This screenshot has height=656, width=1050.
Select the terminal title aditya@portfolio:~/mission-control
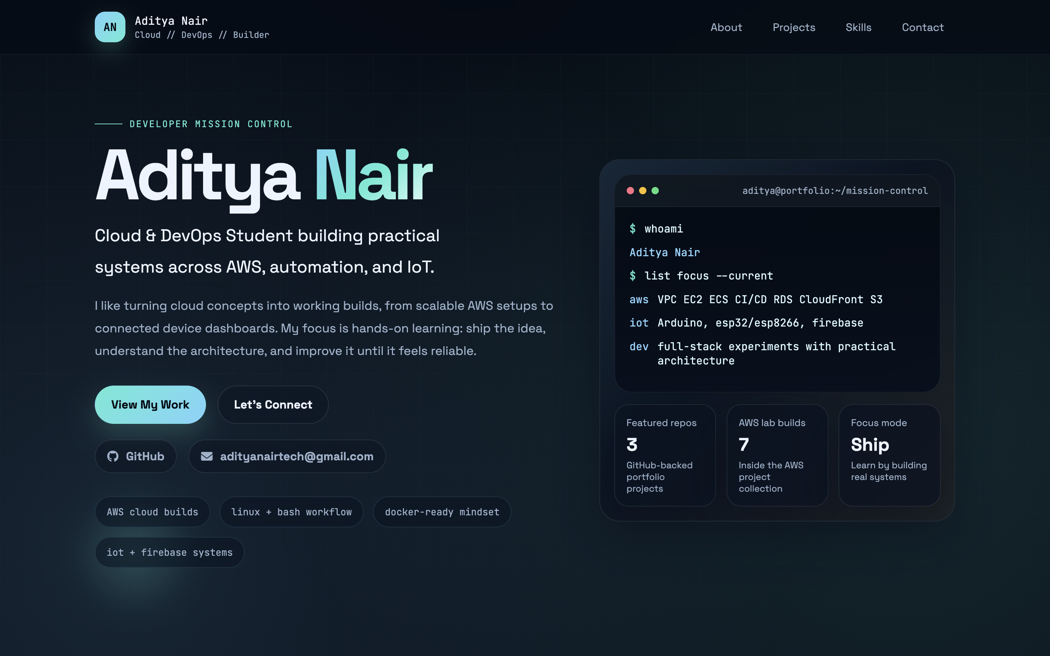click(x=835, y=191)
